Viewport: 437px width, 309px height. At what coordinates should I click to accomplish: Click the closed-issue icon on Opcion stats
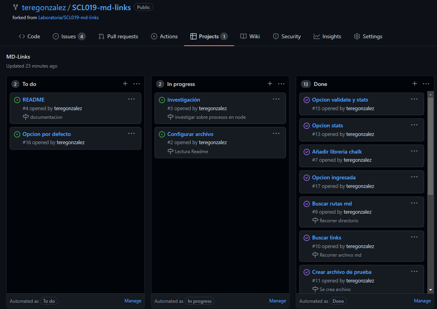[x=307, y=126]
